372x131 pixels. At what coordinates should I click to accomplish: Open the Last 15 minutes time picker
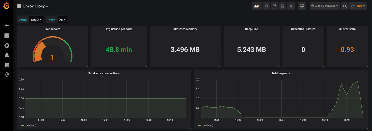[x=325, y=6]
